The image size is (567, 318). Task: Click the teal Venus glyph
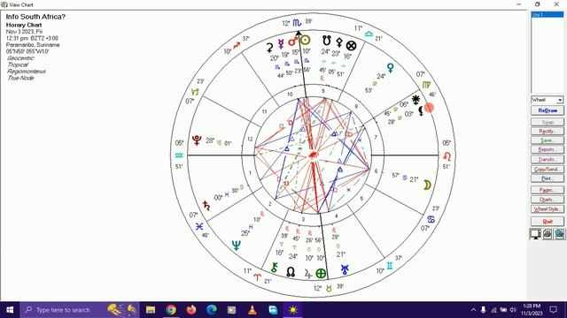pos(391,67)
